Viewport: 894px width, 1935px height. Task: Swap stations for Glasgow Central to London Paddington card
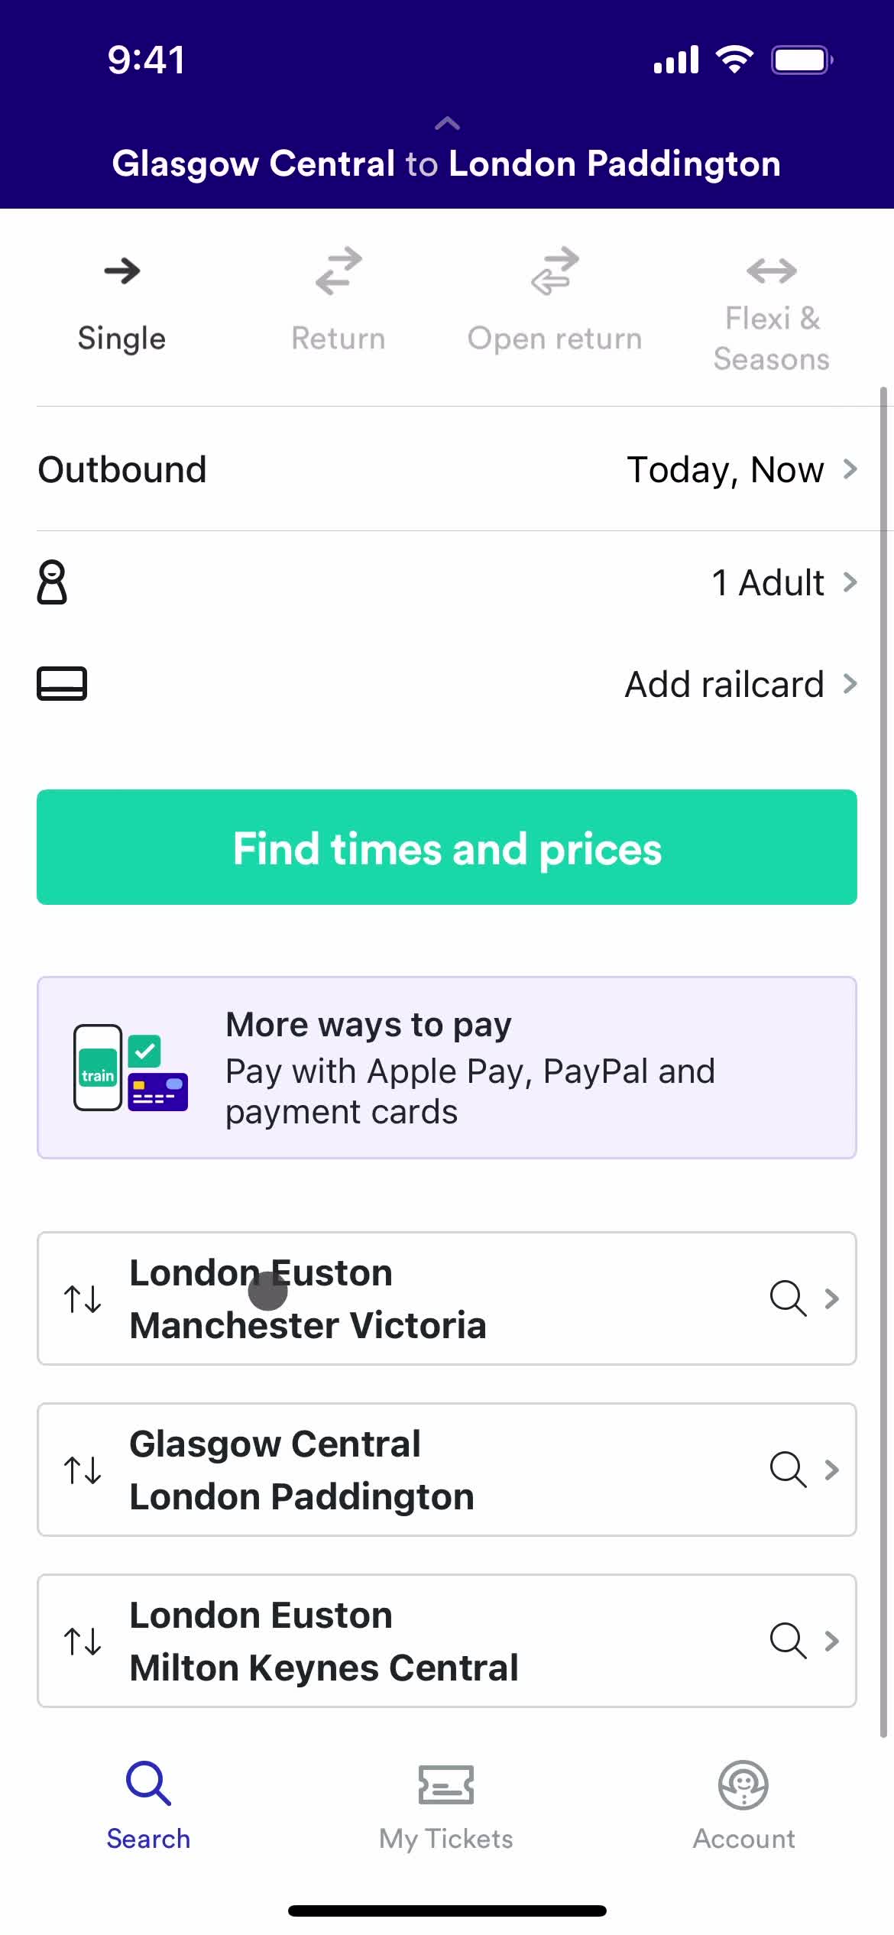point(83,1470)
